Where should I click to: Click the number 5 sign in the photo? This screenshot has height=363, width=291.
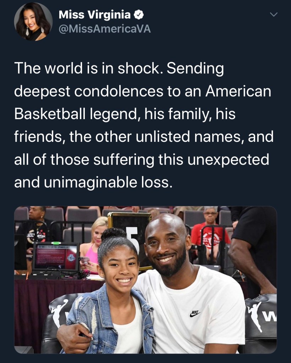pyautogui.click(x=134, y=235)
